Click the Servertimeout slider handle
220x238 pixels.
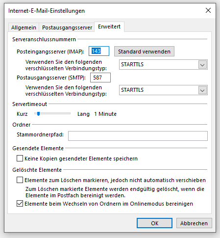click(38, 114)
